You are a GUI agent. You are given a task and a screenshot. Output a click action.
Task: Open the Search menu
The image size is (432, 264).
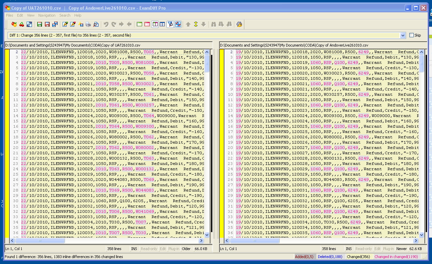[65, 15]
